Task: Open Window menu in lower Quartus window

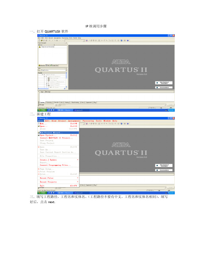Action: tap(107, 121)
